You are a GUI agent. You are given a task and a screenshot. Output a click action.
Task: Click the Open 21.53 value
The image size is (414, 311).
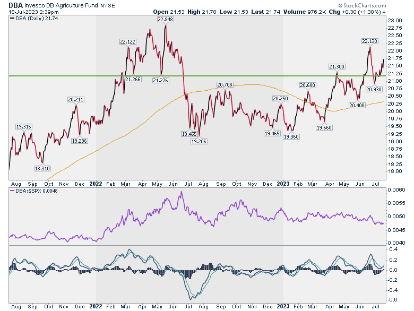pyautogui.click(x=169, y=12)
